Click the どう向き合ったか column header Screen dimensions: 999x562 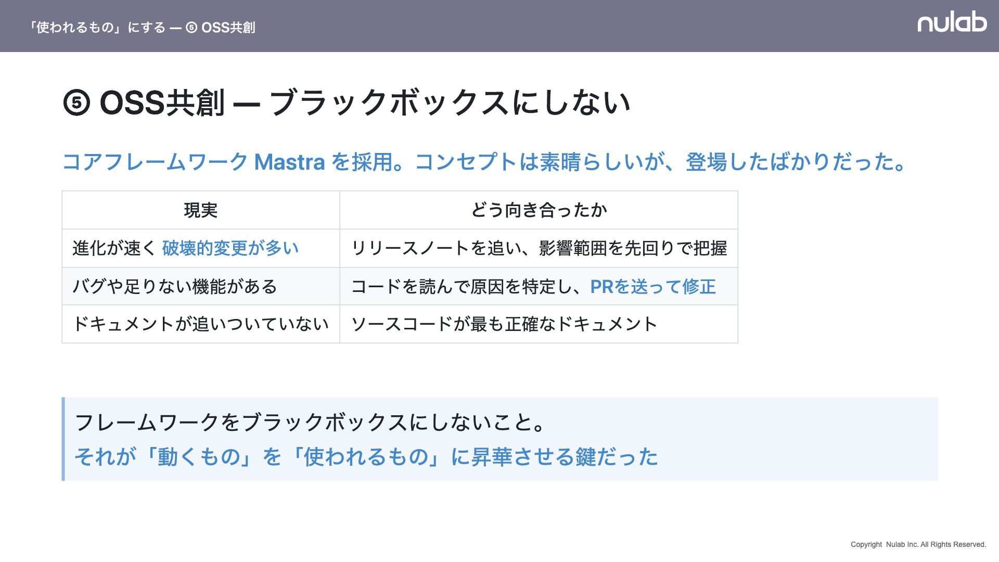pyautogui.click(x=539, y=210)
